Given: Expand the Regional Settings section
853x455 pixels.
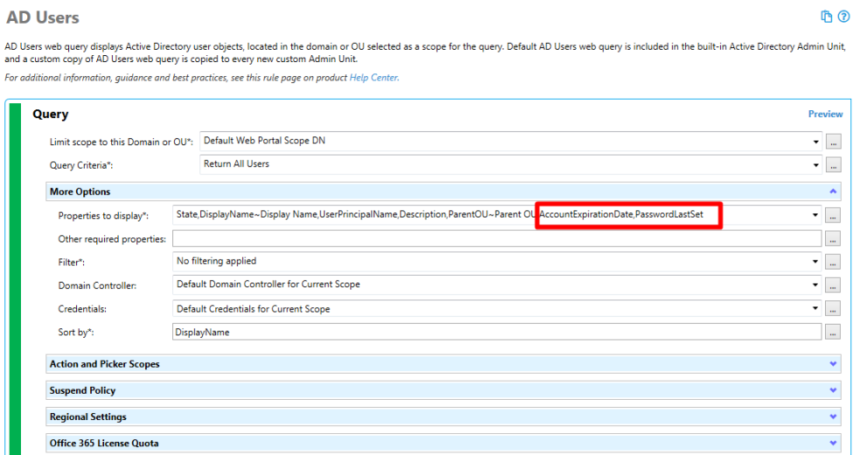Looking at the screenshot, I should (444, 416).
